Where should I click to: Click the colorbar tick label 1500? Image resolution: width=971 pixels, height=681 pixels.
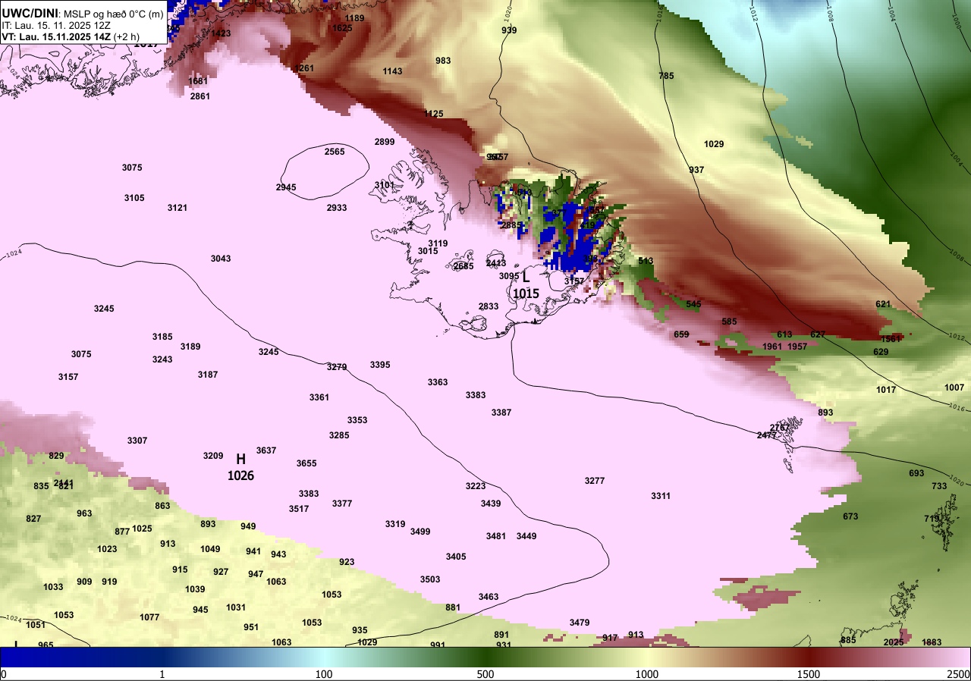coord(808,674)
